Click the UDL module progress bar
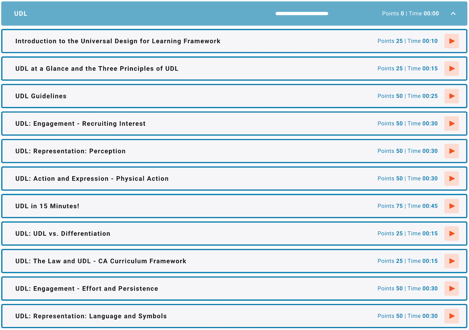Viewport: 469px width, 330px height. [302, 13]
